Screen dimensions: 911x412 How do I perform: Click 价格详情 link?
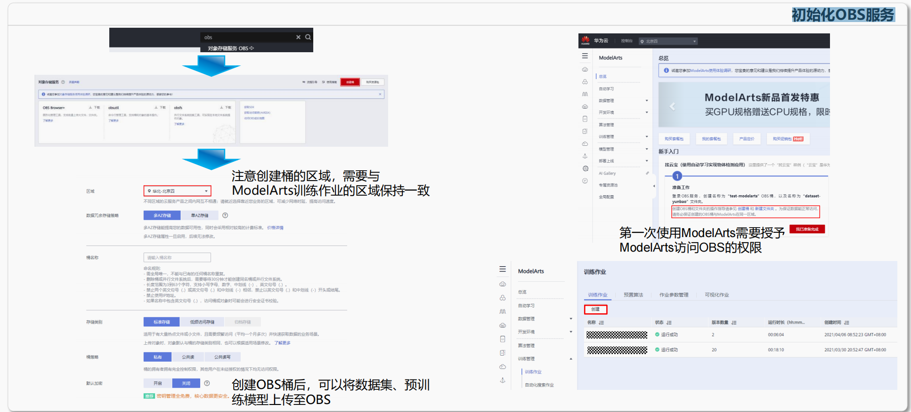point(275,228)
